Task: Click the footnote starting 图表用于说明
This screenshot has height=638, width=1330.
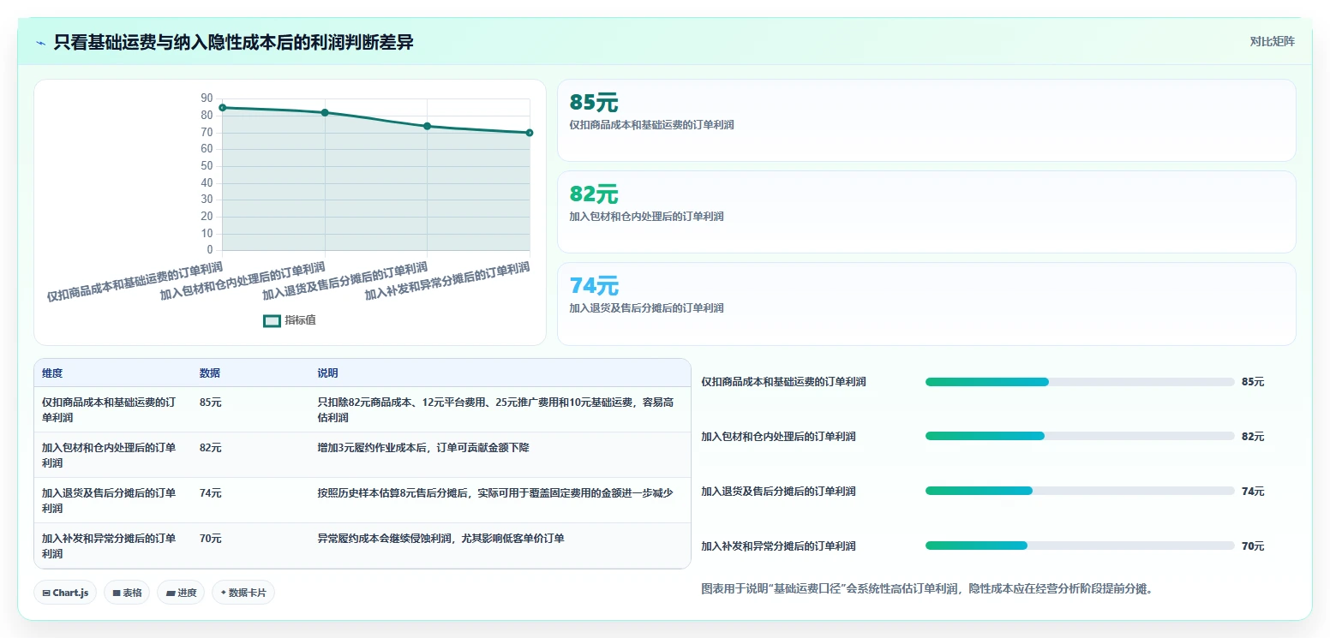Action: (926, 588)
